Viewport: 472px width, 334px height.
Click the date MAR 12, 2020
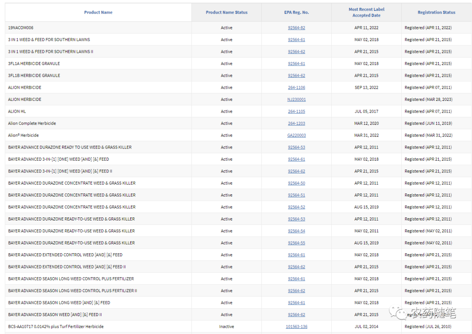[x=366, y=123]
